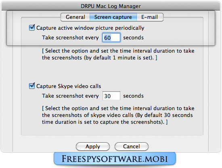
Task: Click the 'Capture Skype video calls' label text
Action: [x=69, y=86]
